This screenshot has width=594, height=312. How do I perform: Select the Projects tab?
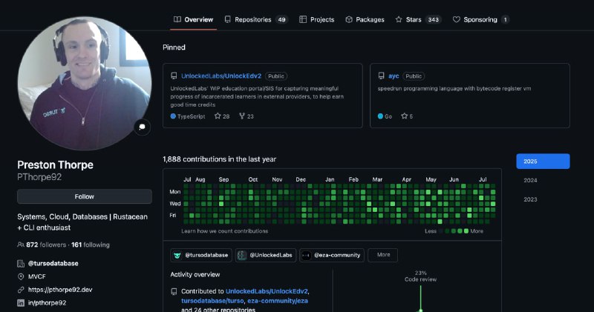tap(317, 20)
